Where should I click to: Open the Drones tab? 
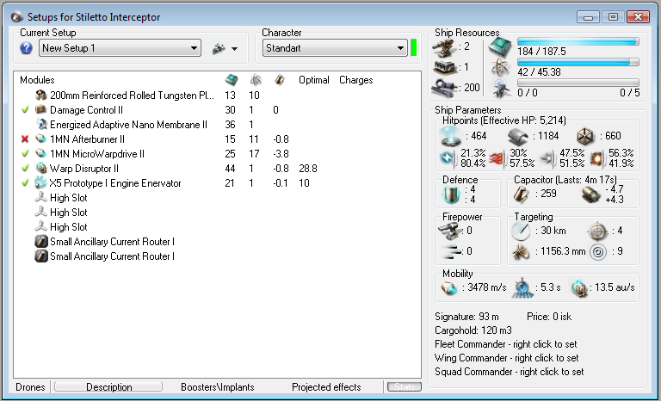[x=30, y=387]
